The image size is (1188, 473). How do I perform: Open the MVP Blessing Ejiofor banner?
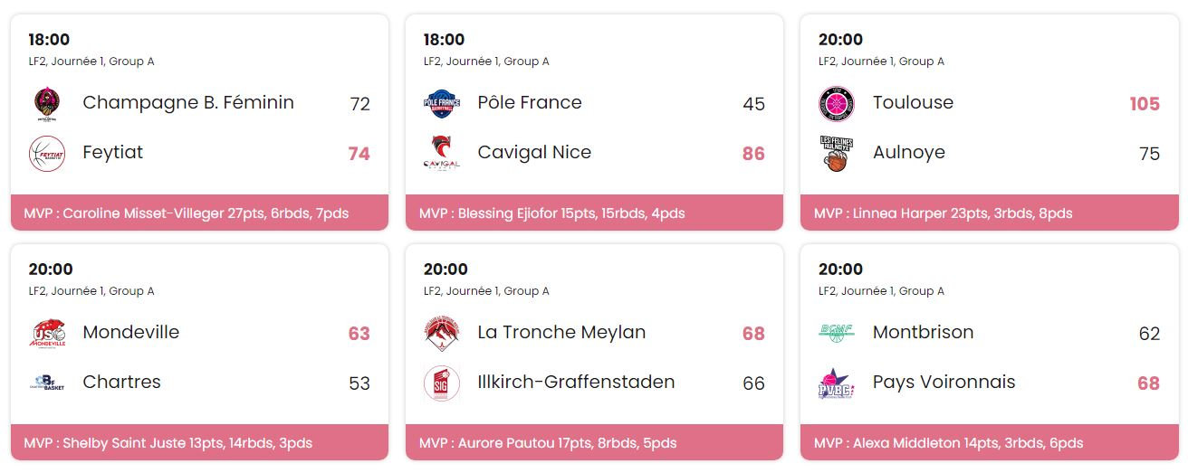(x=594, y=213)
